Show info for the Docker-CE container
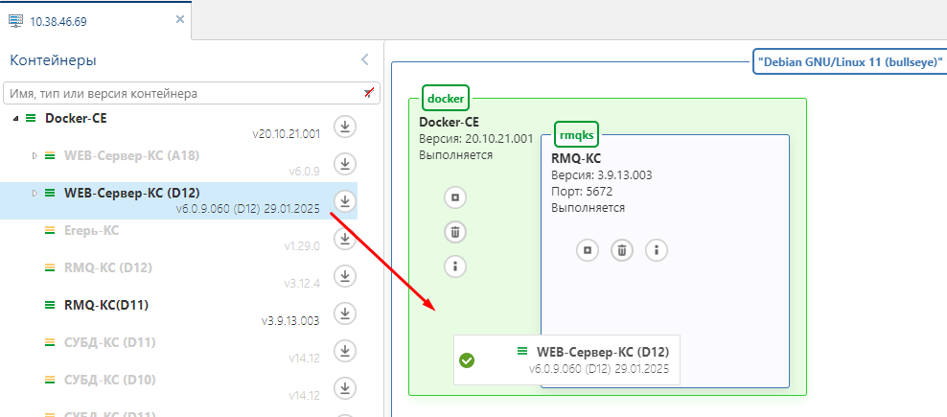The width and height of the screenshot is (947, 417). pos(455,266)
